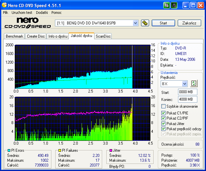
Task: Click Jitter maximum 13.6 %
Action: [145, 160]
